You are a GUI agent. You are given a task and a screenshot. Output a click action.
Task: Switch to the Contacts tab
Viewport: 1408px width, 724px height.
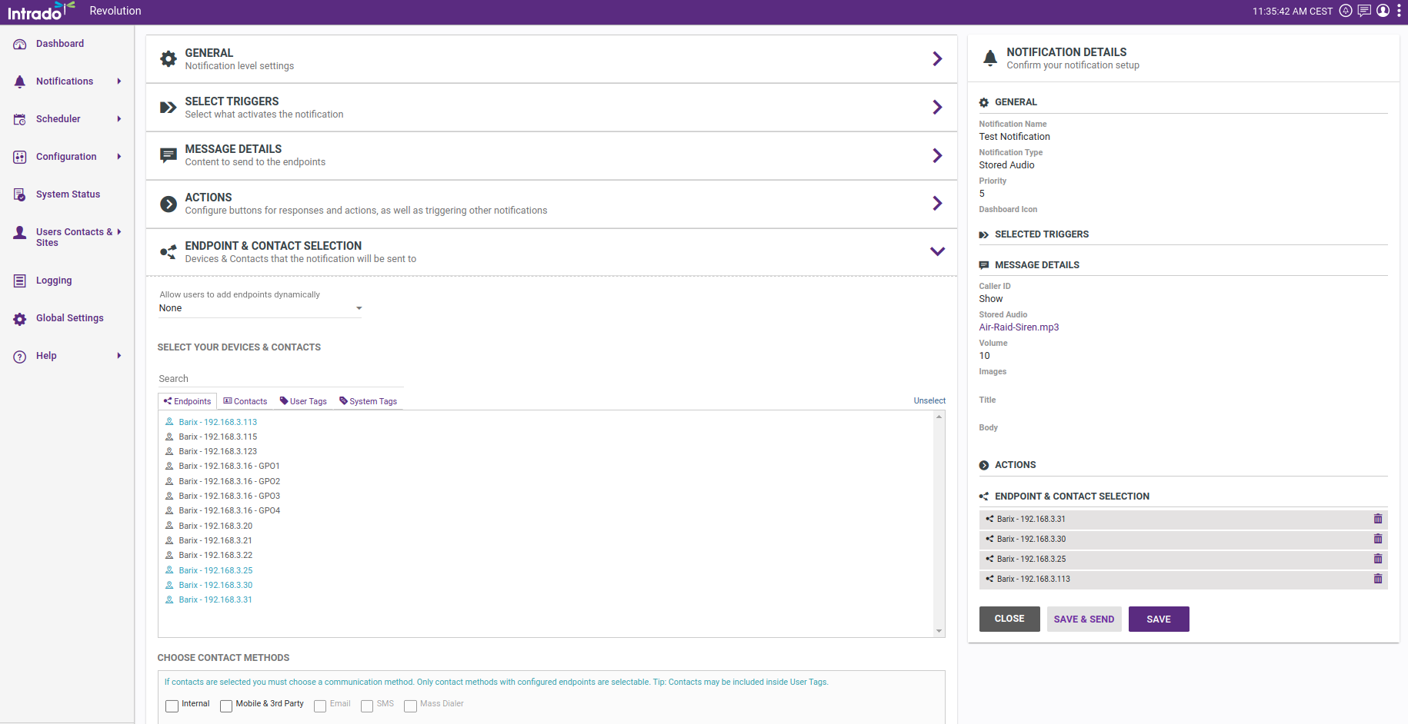tap(245, 401)
